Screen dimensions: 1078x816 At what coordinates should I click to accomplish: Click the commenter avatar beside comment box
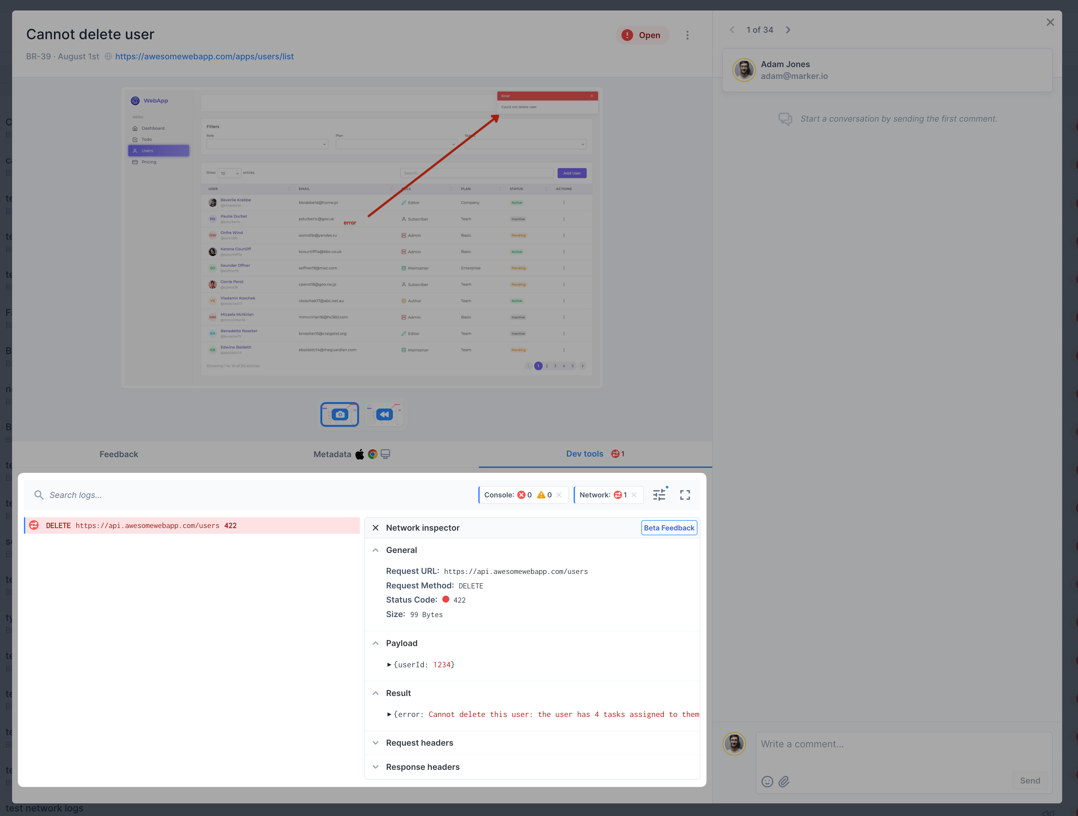pyautogui.click(x=735, y=744)
